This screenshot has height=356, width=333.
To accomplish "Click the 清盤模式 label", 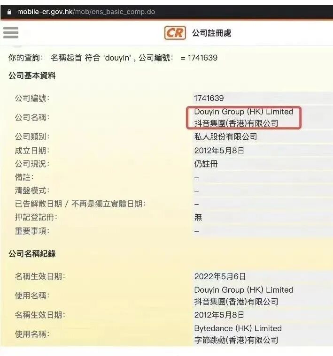I will tap(32, 190).
